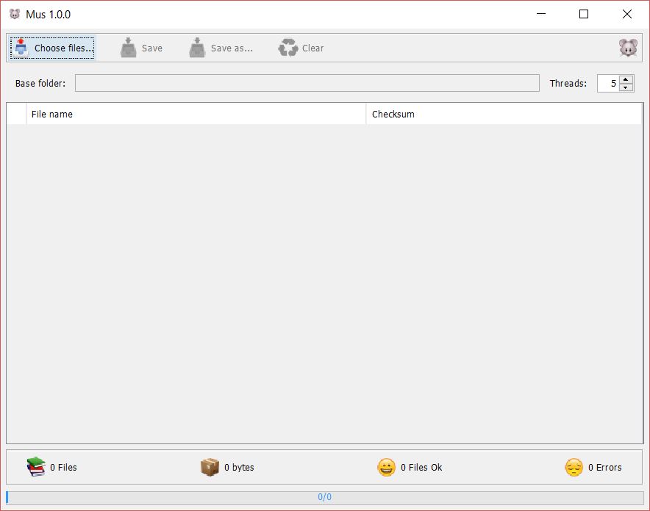Maximize the Mus window

(x=584, y=14)
